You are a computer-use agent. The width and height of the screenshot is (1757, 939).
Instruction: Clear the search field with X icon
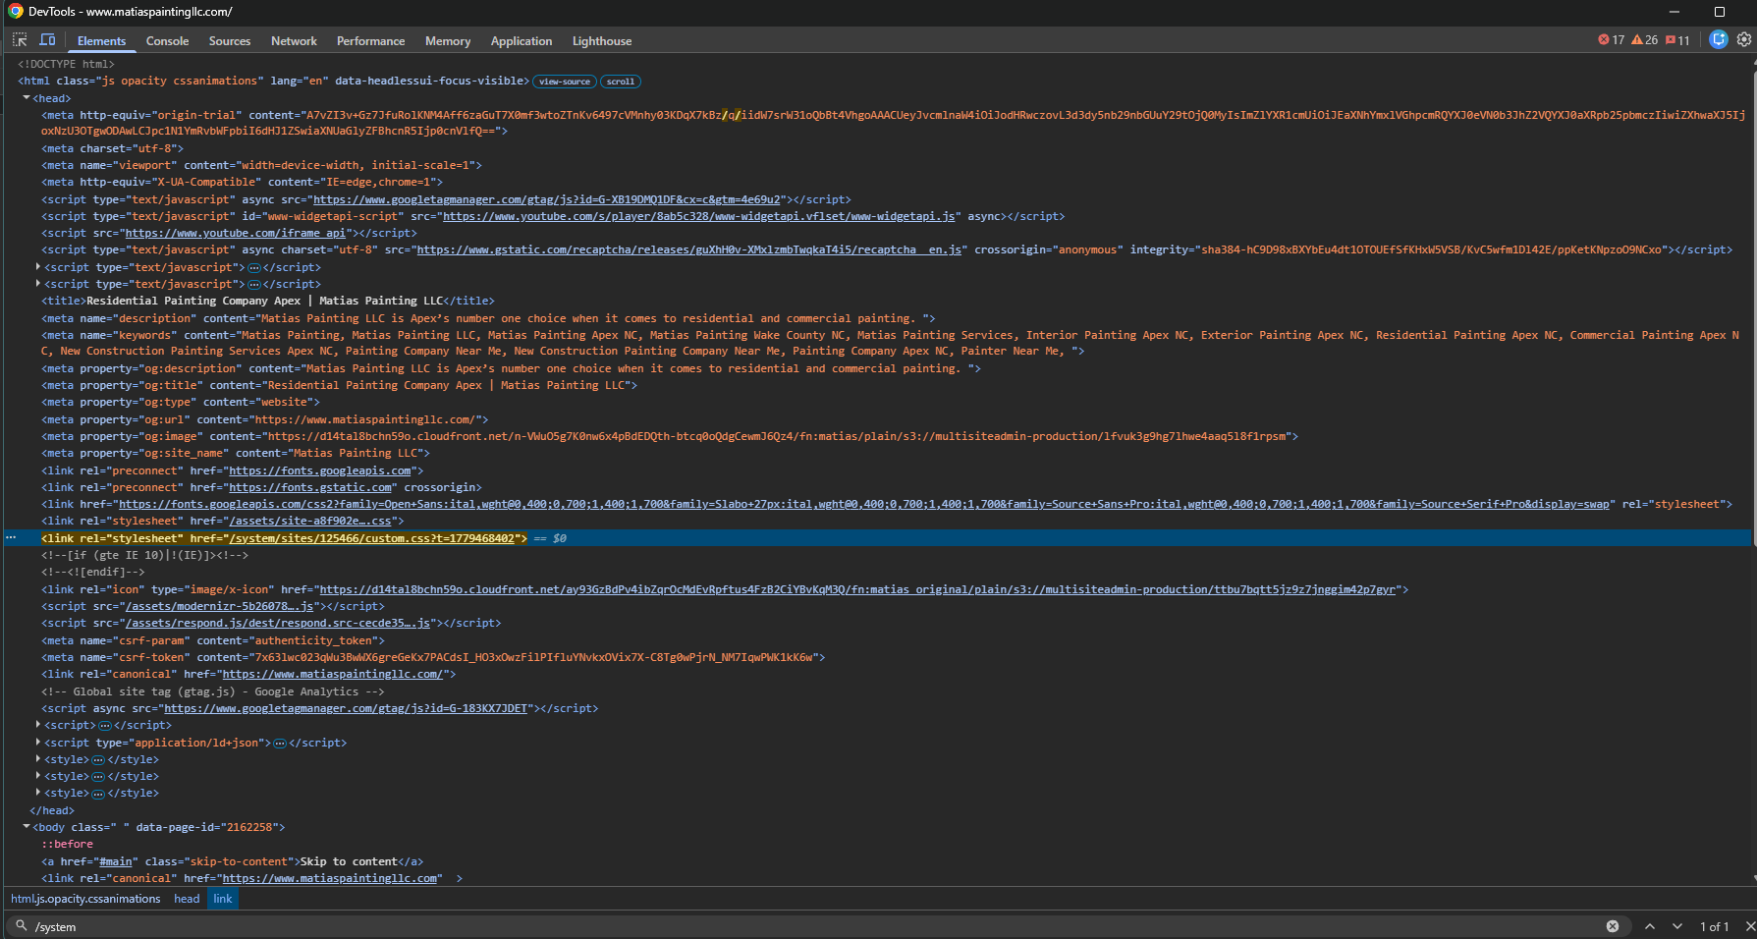[x=1612, y=926]
